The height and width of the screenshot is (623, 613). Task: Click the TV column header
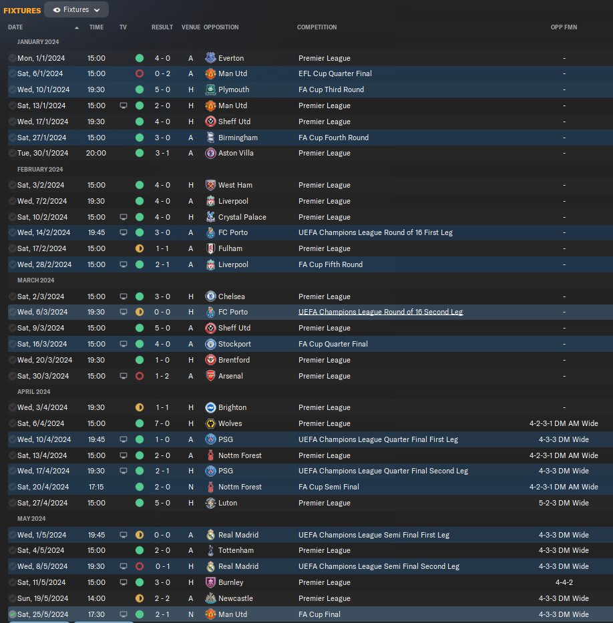point(123,27)
